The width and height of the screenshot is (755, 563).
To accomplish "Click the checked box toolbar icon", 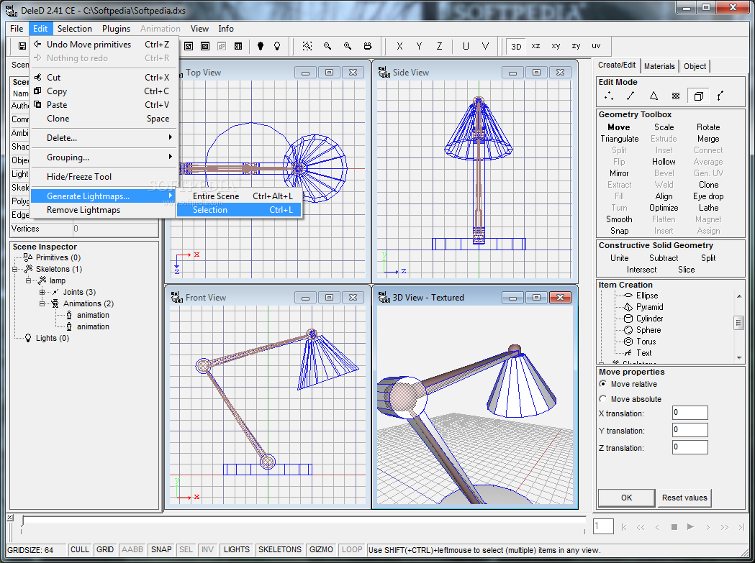I will (x=189, y=46).
